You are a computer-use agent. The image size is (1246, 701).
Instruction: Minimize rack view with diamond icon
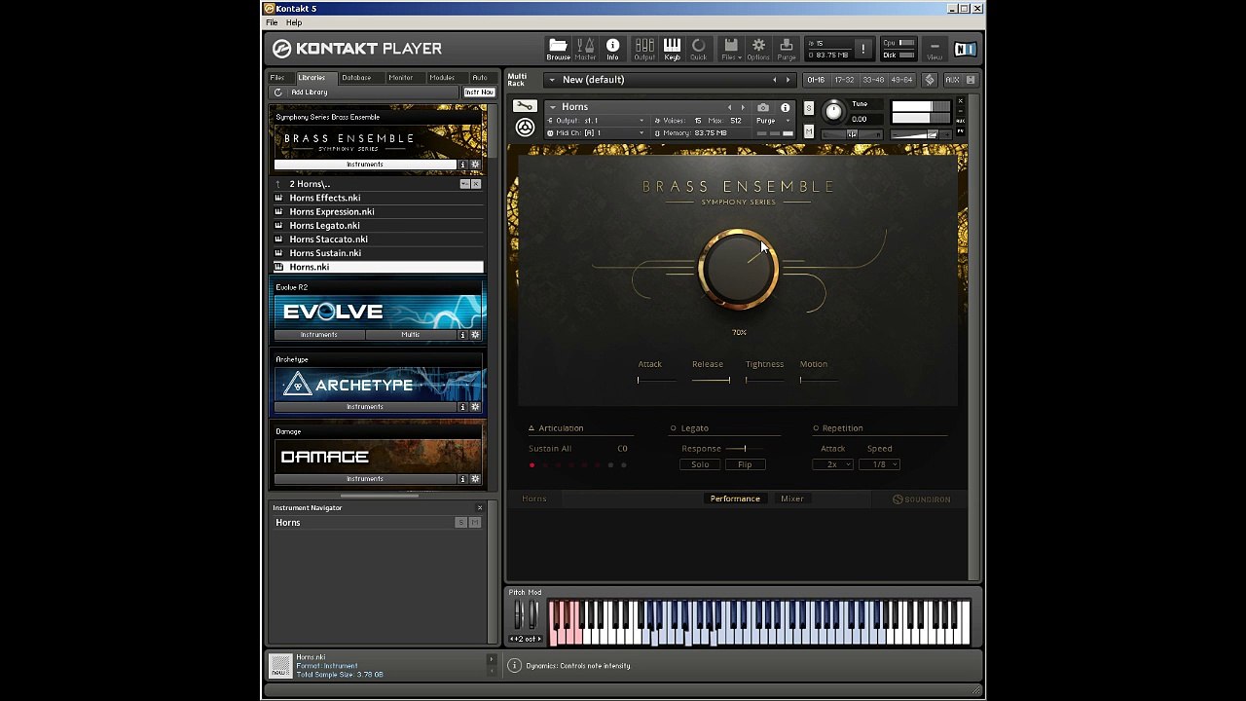pyautogui.click(x=930, y=80)
